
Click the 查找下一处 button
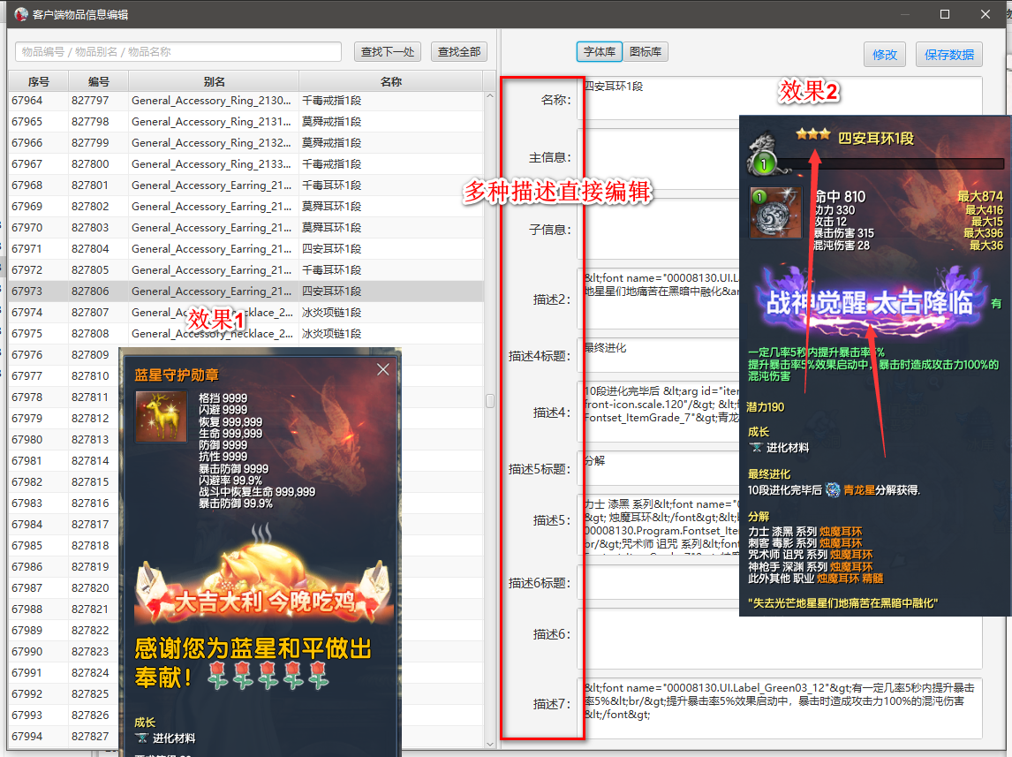(387, 52)
